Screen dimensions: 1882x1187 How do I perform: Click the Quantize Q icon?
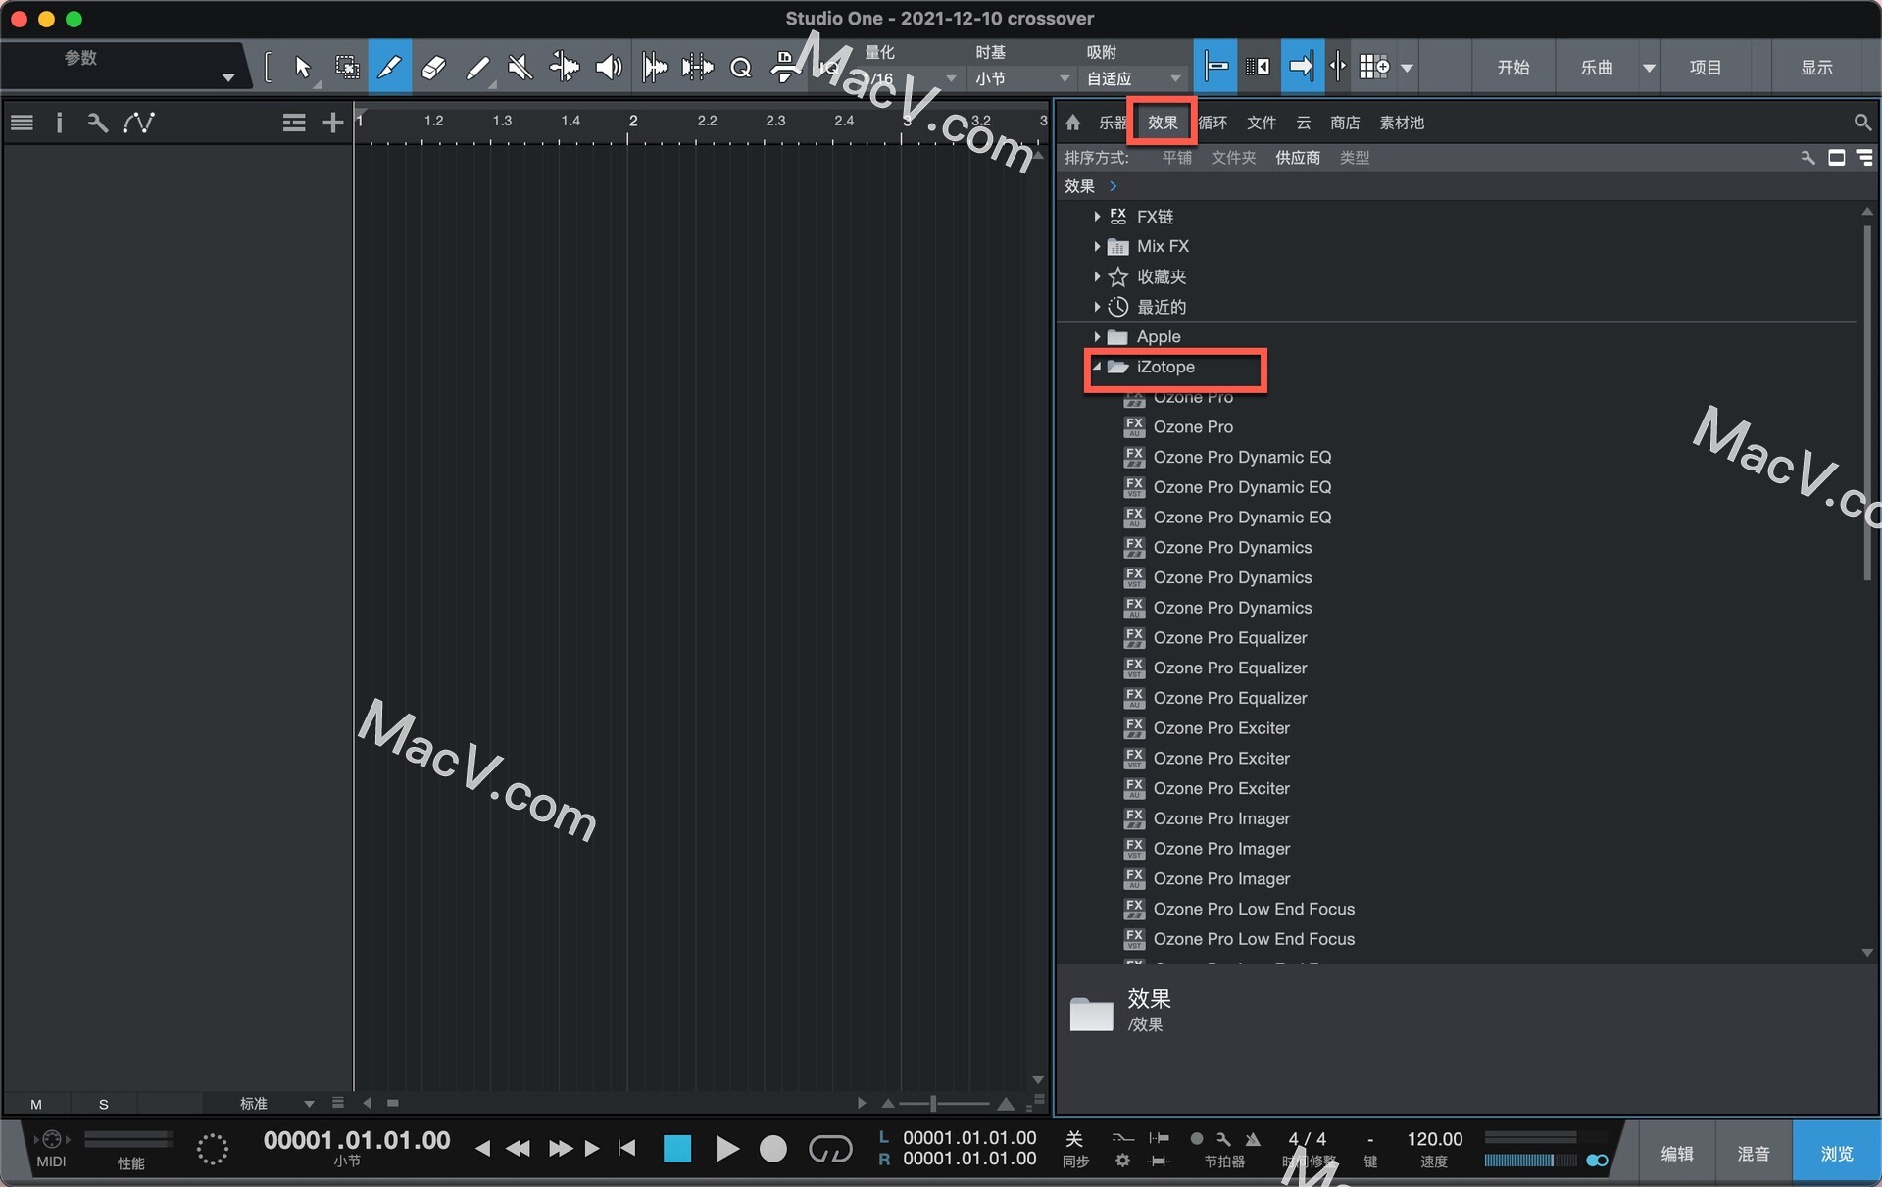[741, 67]
